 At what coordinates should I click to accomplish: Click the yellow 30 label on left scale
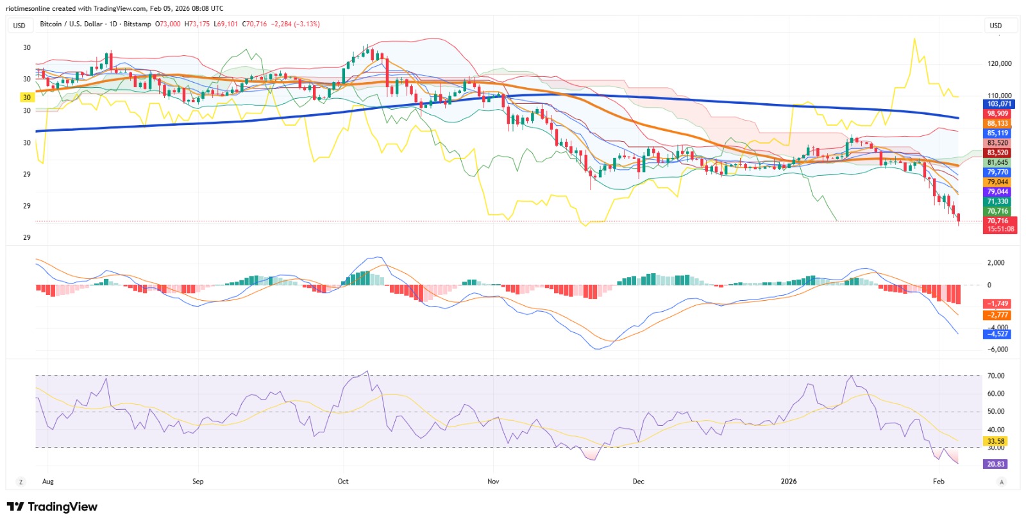click(27, 97)
